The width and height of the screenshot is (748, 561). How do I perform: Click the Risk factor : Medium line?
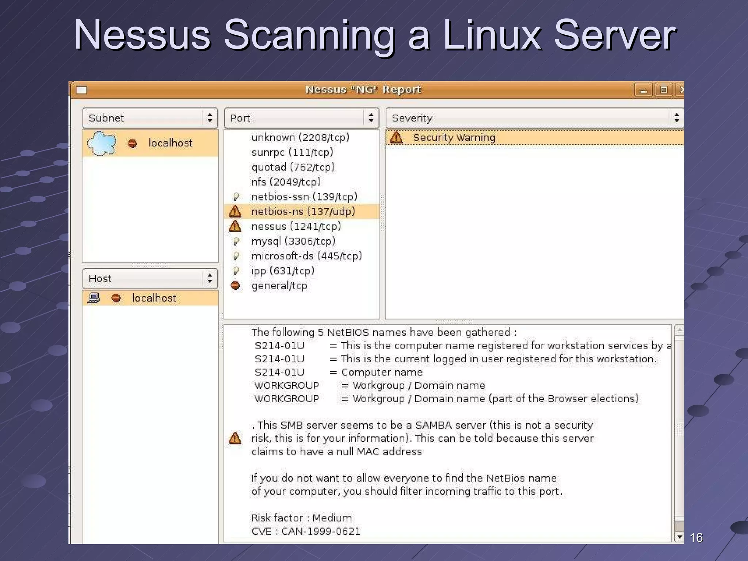(x=302, y=518)
